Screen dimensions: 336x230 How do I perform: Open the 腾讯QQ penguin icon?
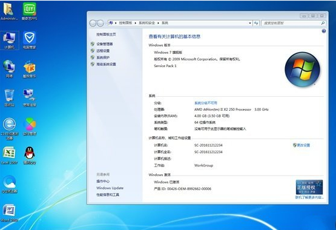pyautogui.click(x=29, y=156)
